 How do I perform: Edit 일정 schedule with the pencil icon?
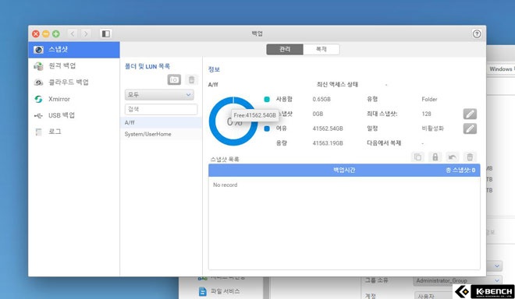tap(470, 128)
